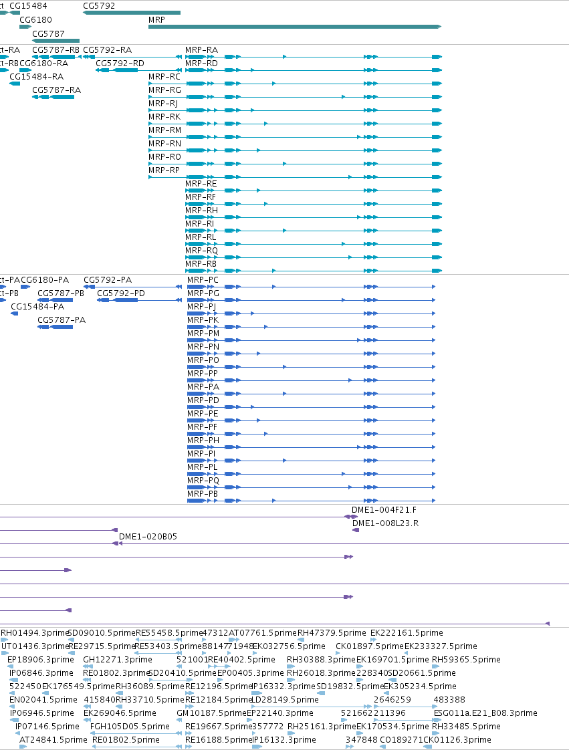Open protein CG15484-PA
Screen dimensions: 569x750
pos(37,307)
